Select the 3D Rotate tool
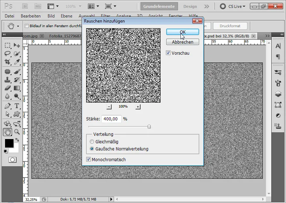 [8, 124]
